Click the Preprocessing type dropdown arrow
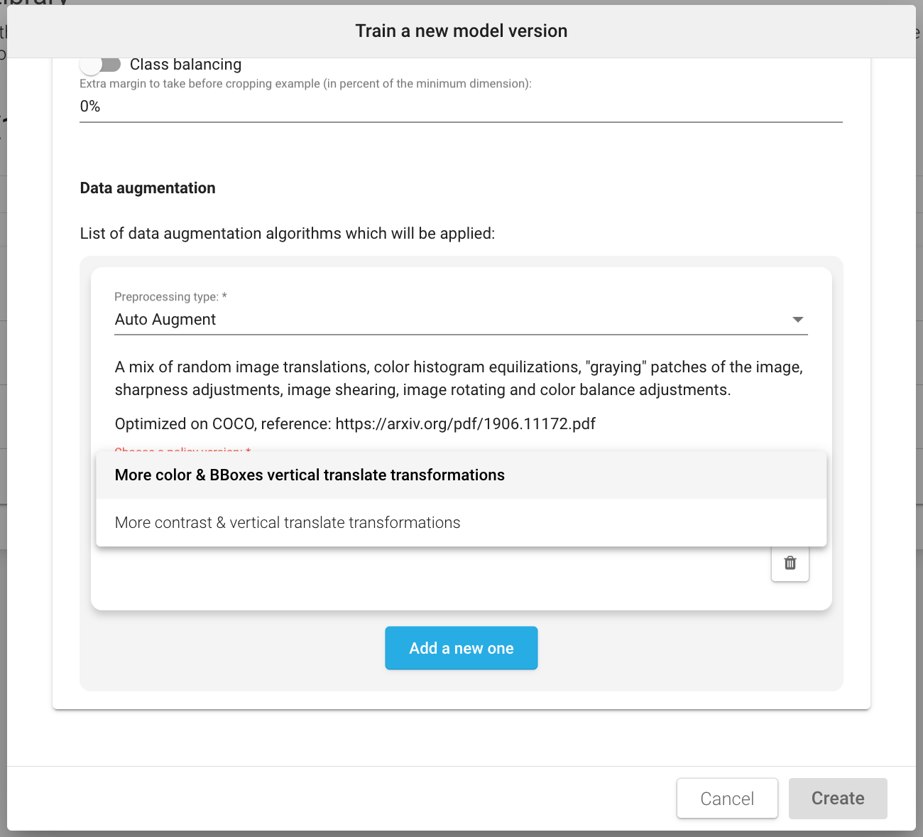Image resolution: width=923 pixels, height=837 pixels. click(x=797, y=320)
